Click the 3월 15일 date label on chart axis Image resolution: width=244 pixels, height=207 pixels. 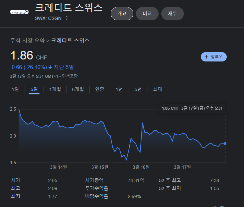(x=100, y=167)
